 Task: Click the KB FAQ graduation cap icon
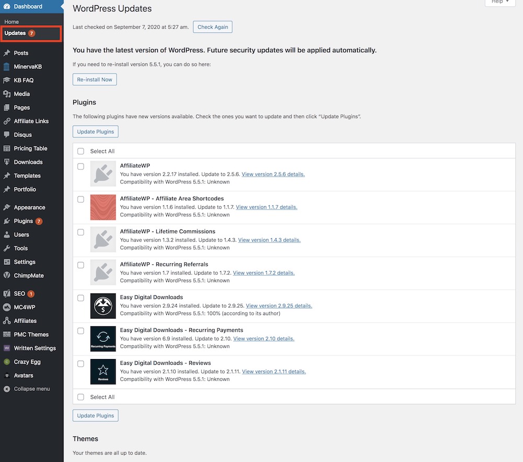[x=7, y=80]
